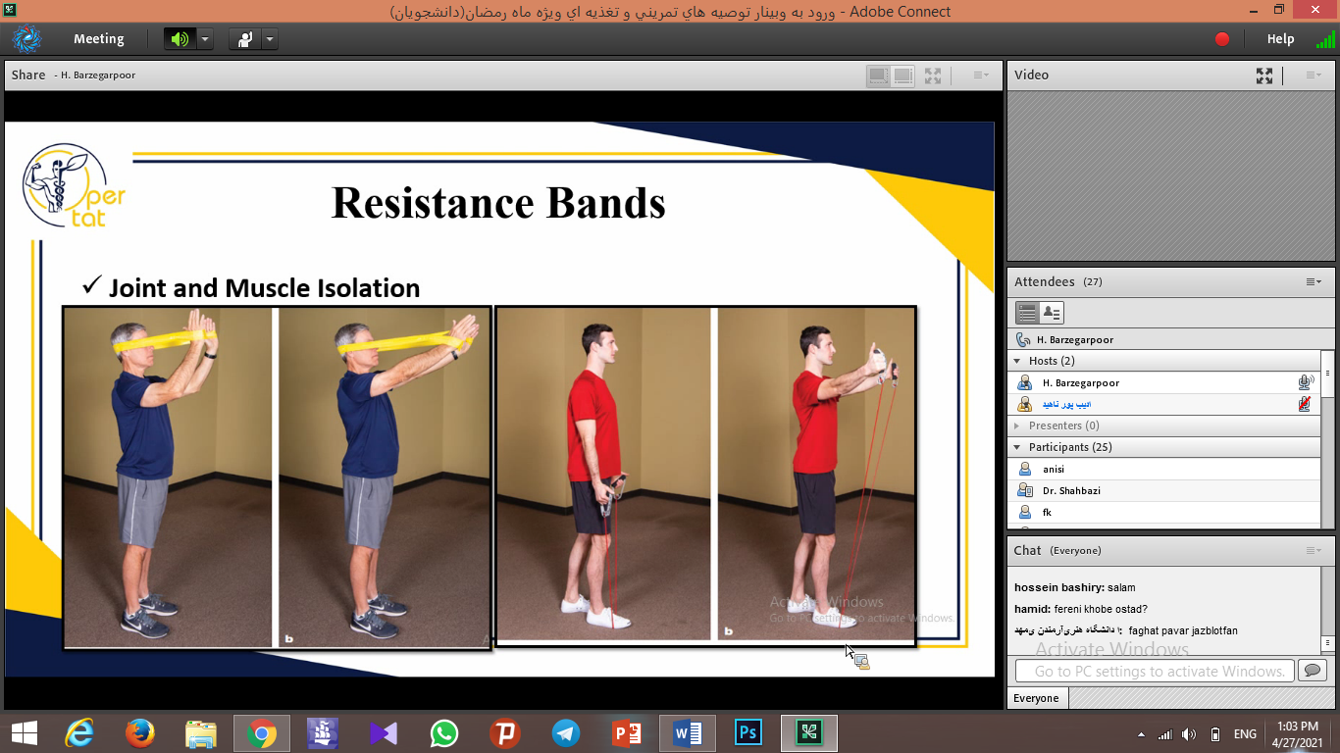Switch to attendee list view
The image size is (1340, 753).
pos(1027,313)
